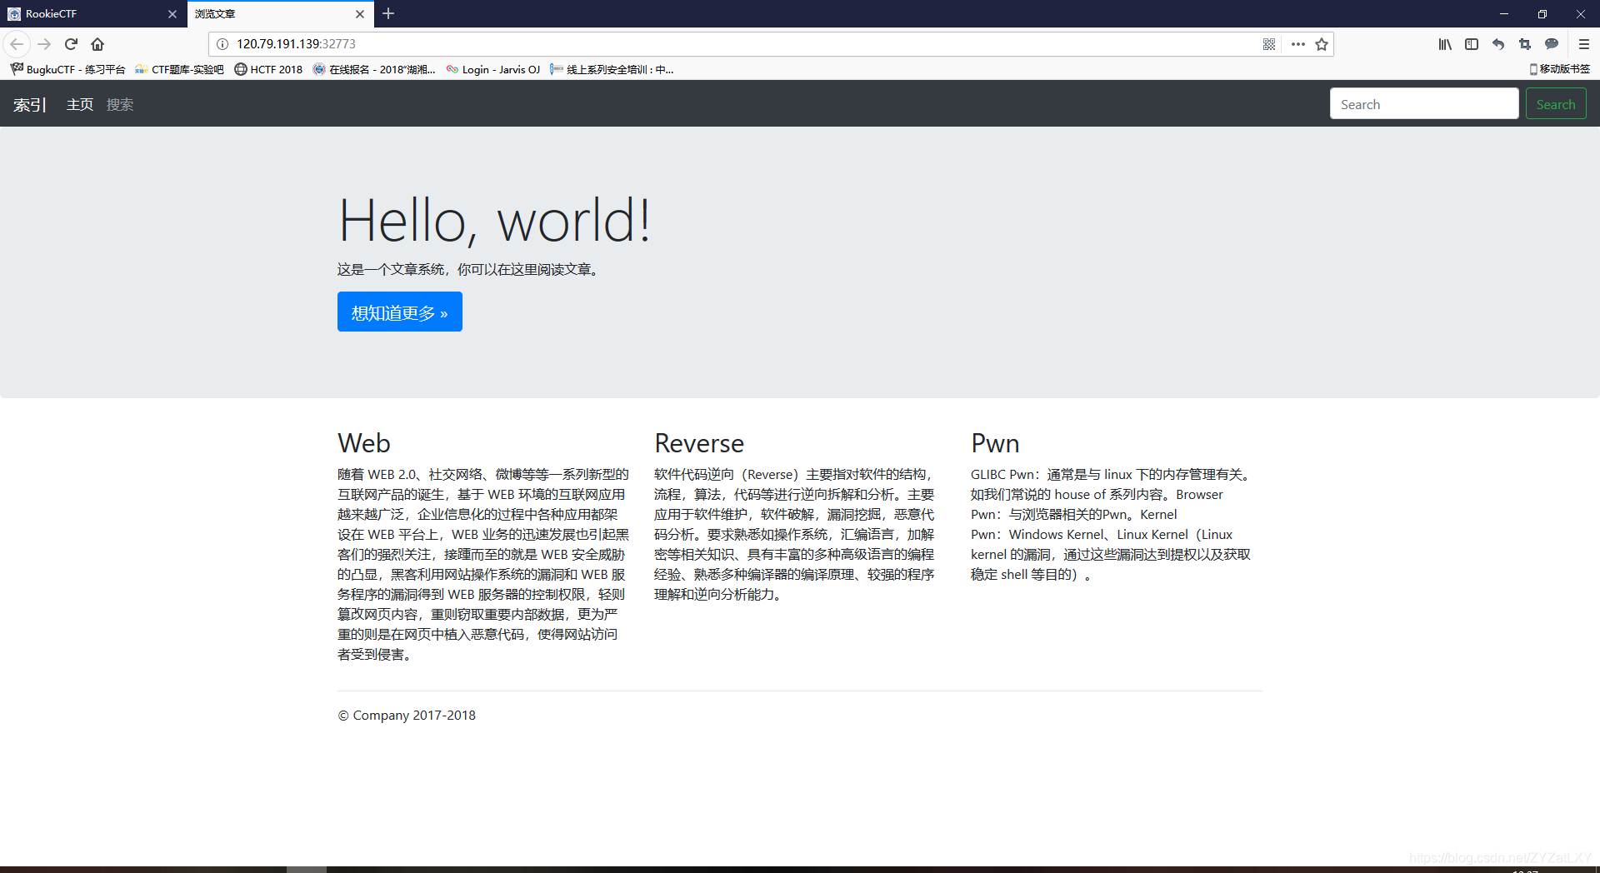Go to 主页 in the navbar
Viewport: 1600px width, 873px height.
pyautogui.click(x=80, y=104)
